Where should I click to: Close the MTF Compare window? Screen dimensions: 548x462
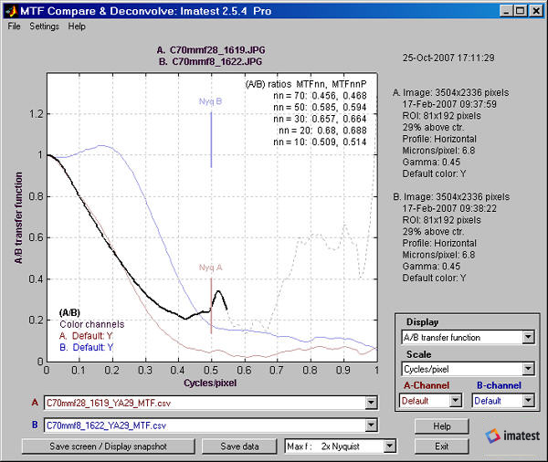click(x=536, y=11)
